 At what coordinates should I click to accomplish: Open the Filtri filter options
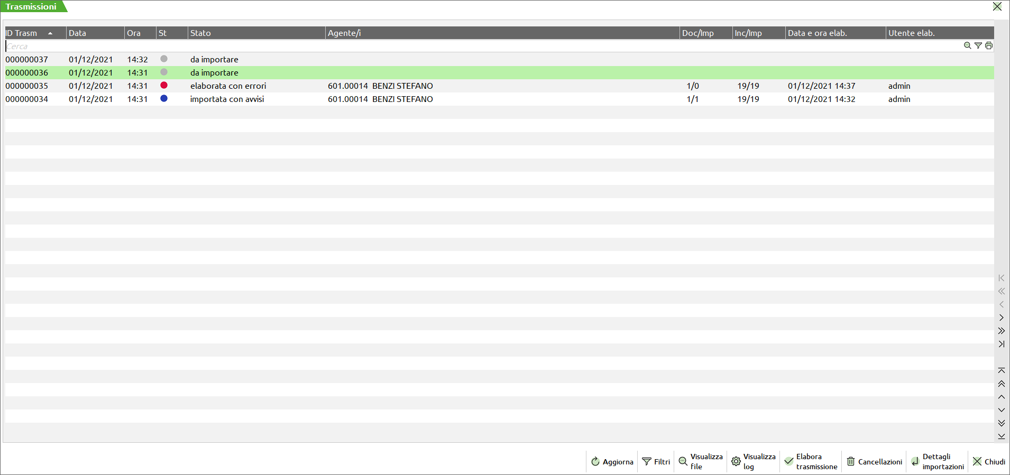[656, 461]
